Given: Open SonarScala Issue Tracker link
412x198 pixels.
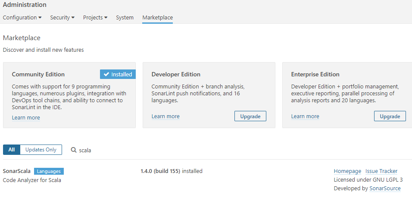Looking at the screenshot, I should click(381, 171).
